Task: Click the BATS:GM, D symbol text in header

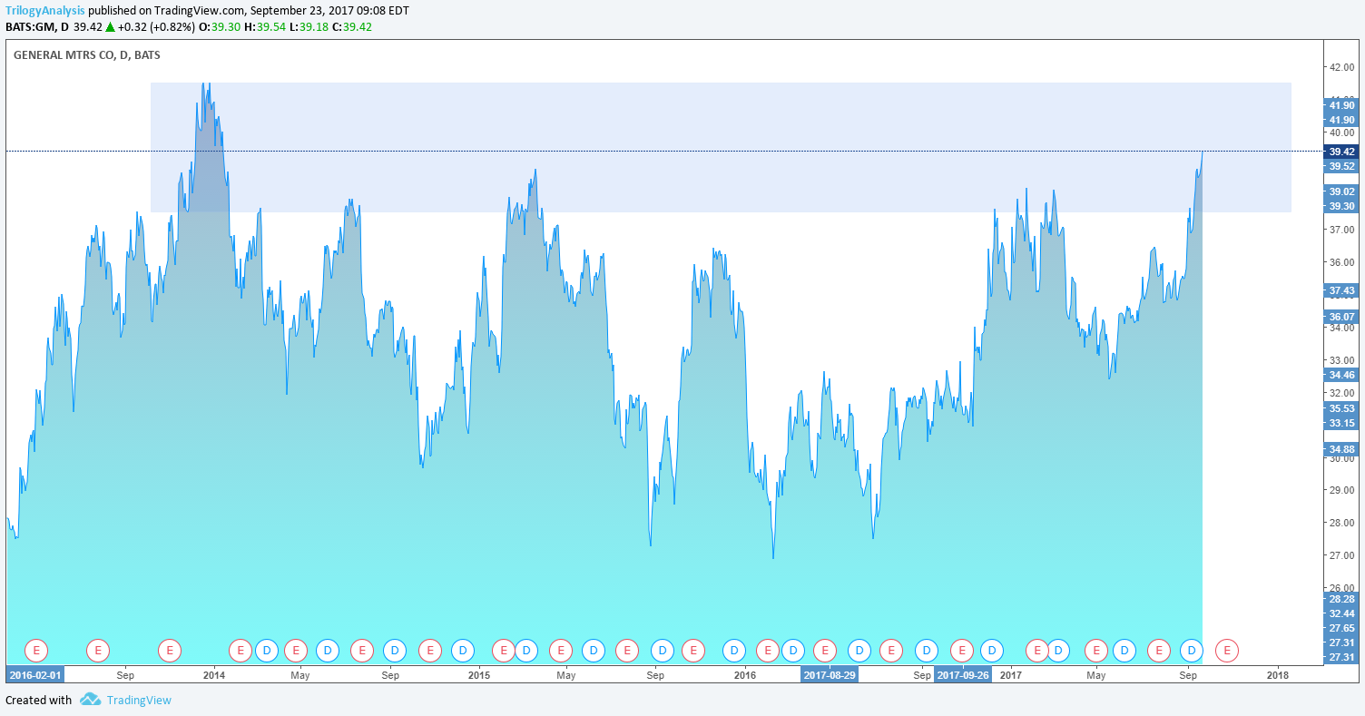Action: click(x=36, y=27)
